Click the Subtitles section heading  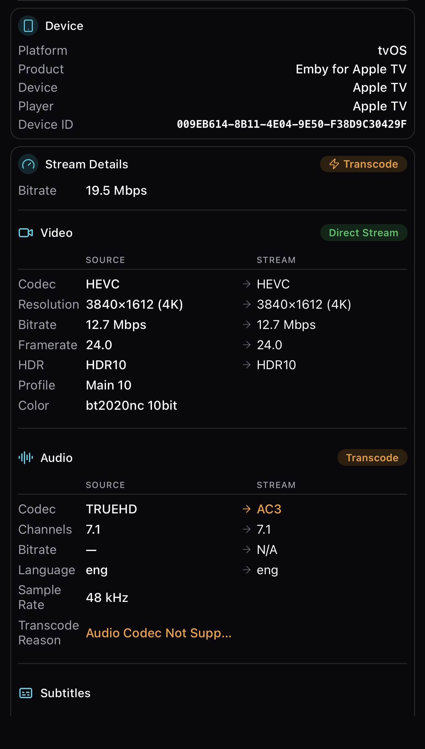pyautogui.click(x=65, y=693)
